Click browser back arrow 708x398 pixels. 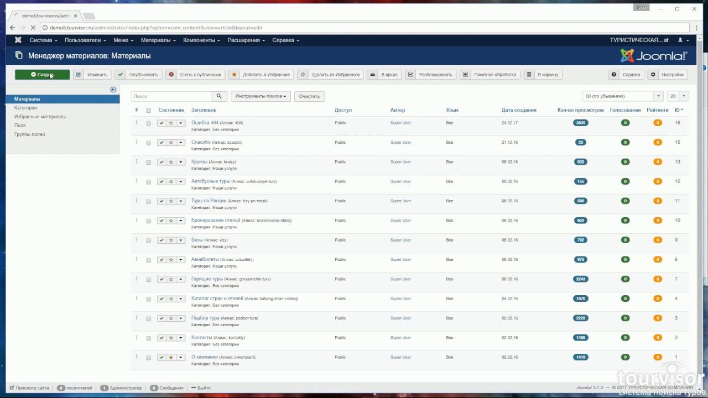[13, 28]
